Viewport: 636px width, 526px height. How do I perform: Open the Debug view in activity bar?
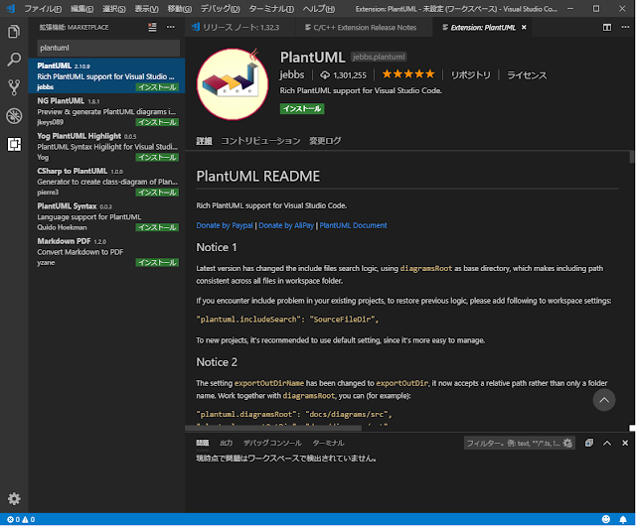click(14, 116)
